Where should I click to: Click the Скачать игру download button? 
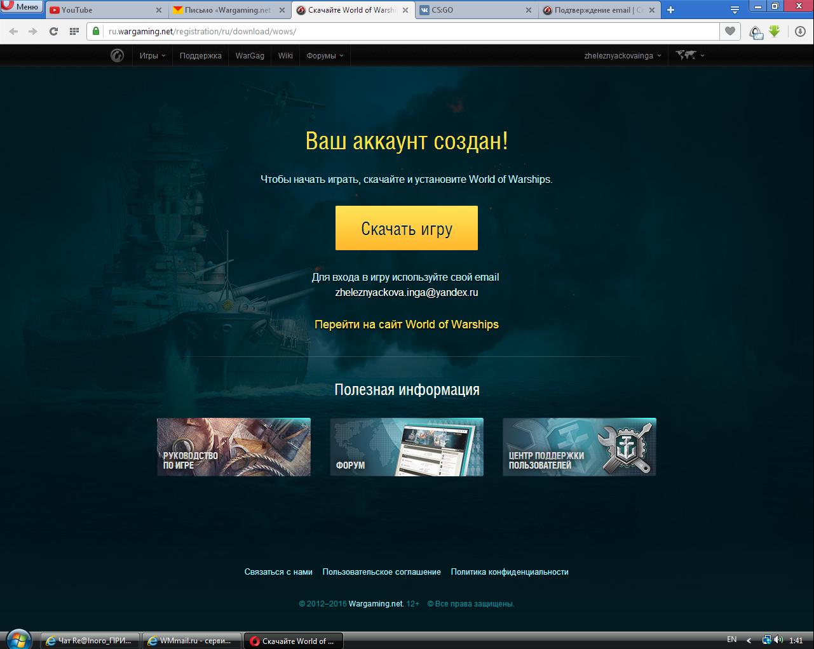pyautogui.click(x=407, y=228)
